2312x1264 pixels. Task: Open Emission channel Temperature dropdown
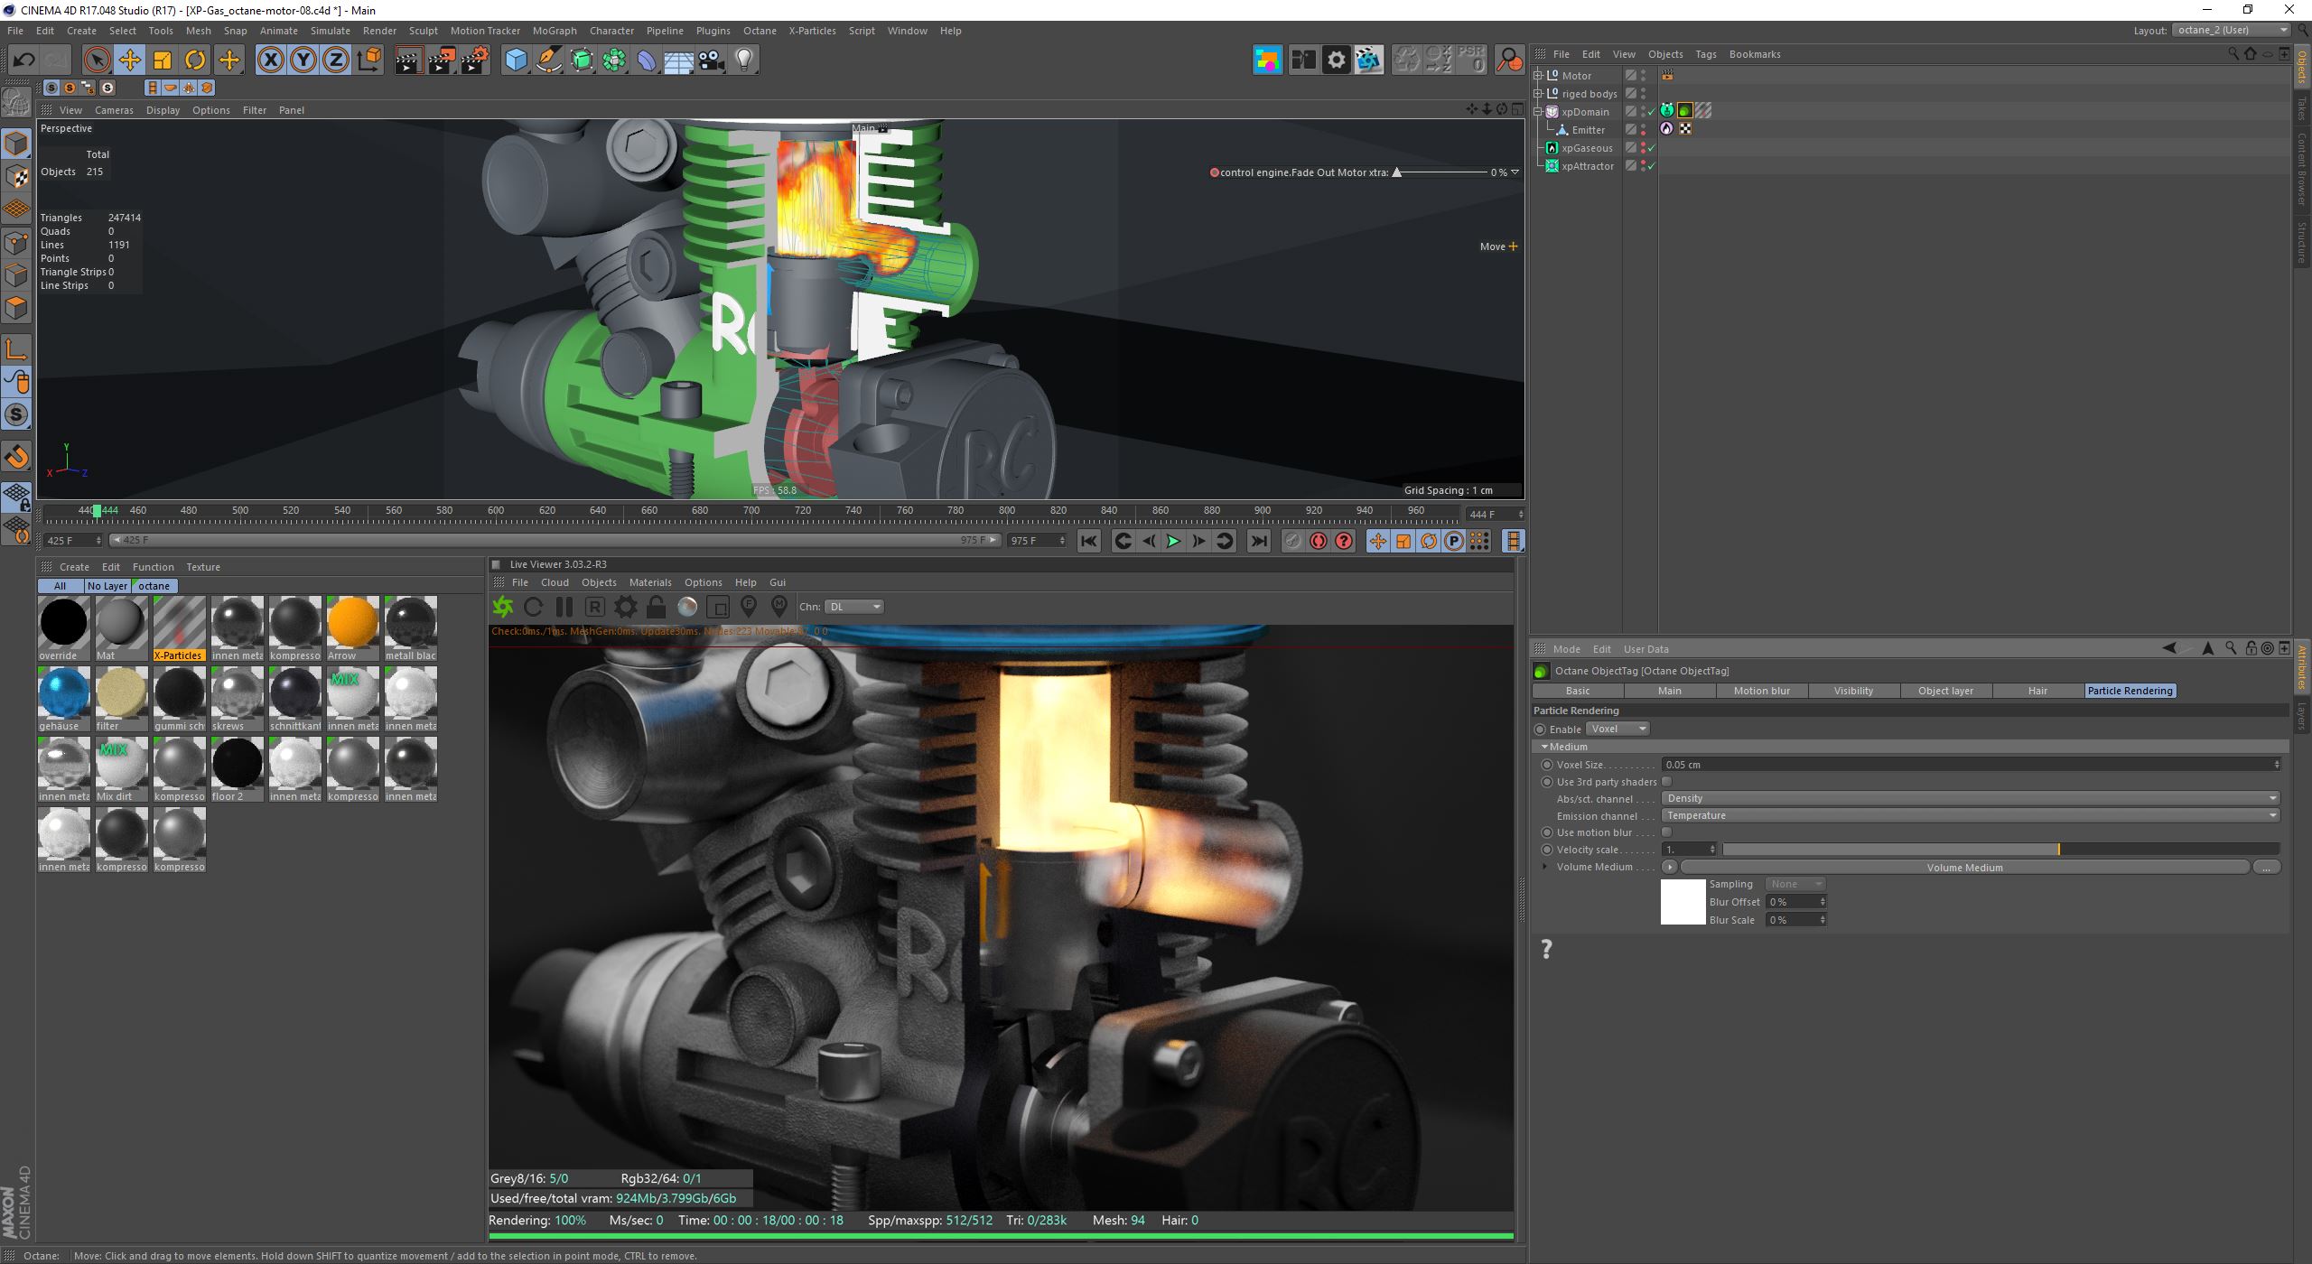pyautogui.click(x=1972, y=815)
